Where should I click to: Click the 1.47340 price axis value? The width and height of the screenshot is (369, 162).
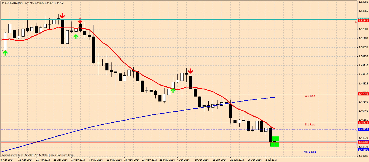pyautogui.click(x=363, y=102)
